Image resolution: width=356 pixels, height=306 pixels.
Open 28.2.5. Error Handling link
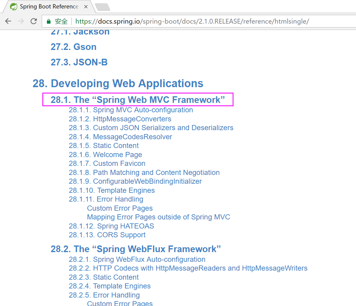(x=104, y=295)
